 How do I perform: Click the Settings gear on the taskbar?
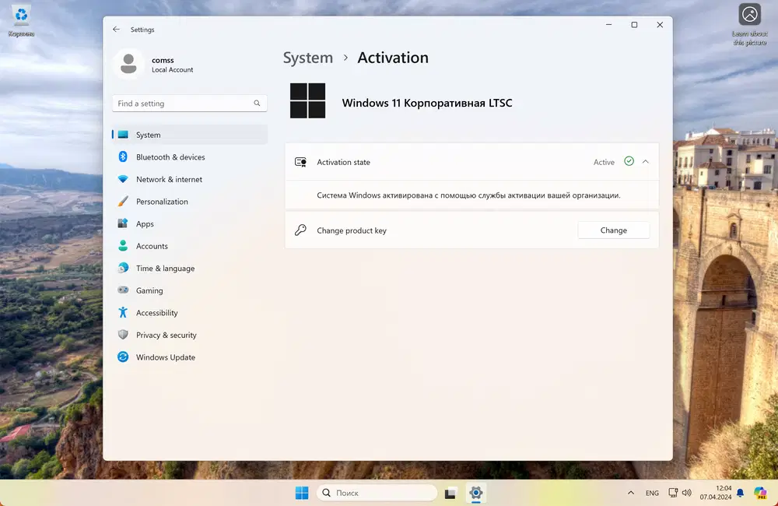[x=476, y=493]
